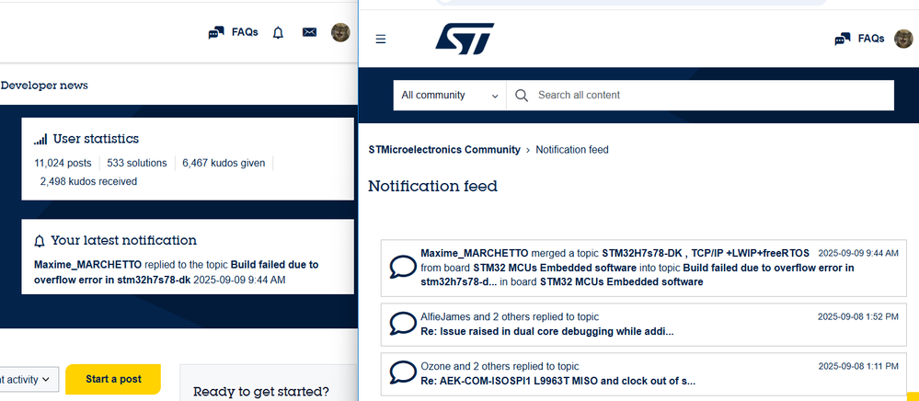The width and height of the screenshot is (919, 401).
Task: Click bell icon beside Your latest notification
Action: [x=40, y=241]
